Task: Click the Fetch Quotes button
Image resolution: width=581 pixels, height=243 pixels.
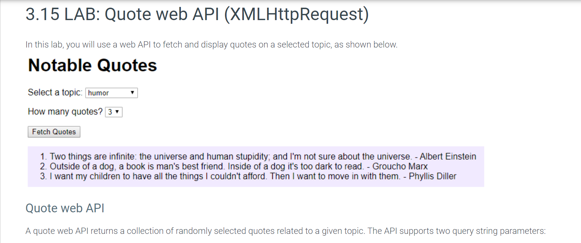Action: [x=54, y=132]
